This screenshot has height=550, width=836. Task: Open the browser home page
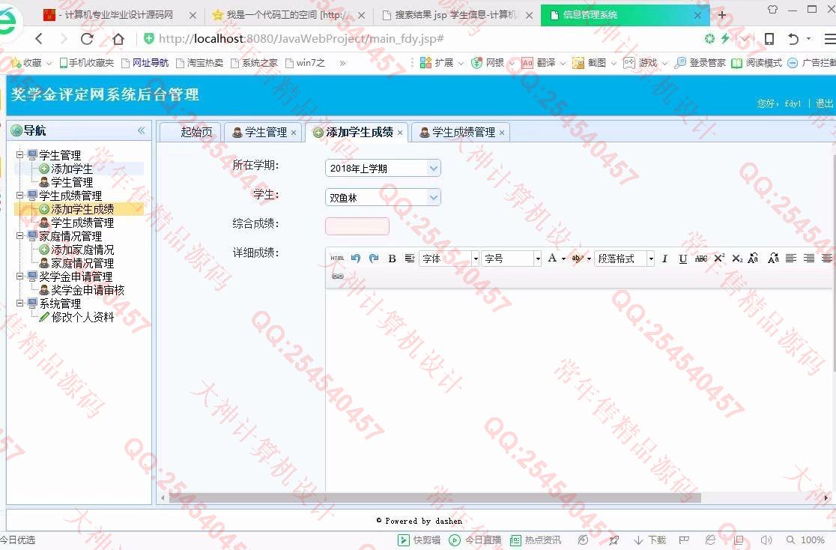(118, 39)
